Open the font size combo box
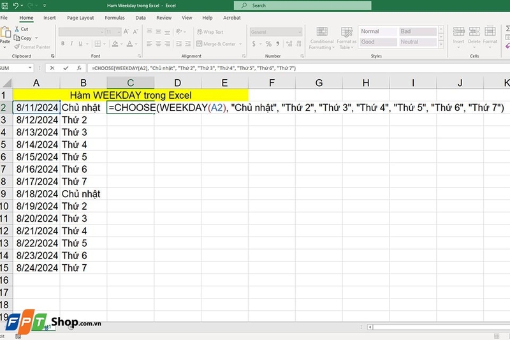 113,32
